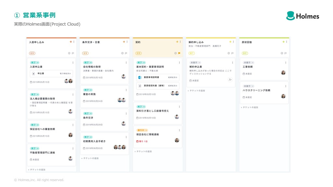Select the 契約 column header title
This screenshot has height=187, width=333.
tap(138, 42)
